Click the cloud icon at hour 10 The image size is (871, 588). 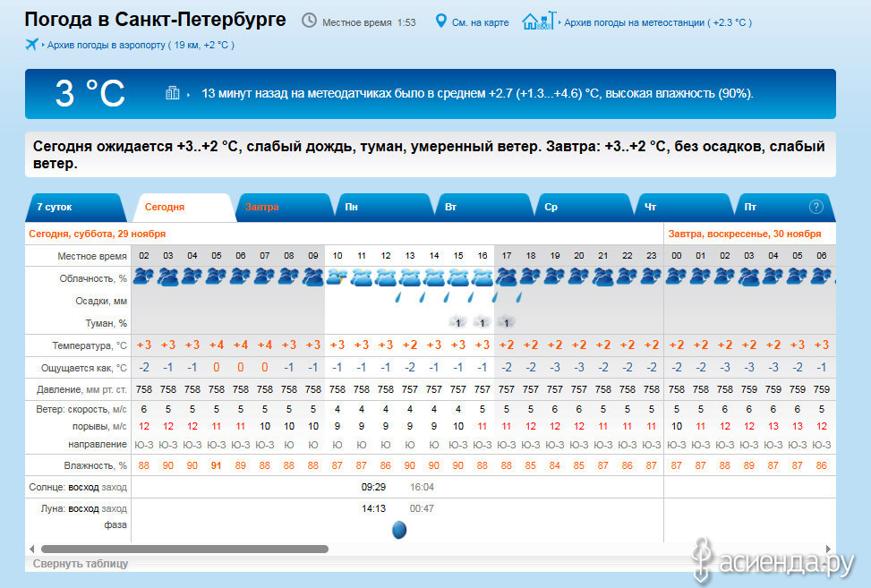337,277
